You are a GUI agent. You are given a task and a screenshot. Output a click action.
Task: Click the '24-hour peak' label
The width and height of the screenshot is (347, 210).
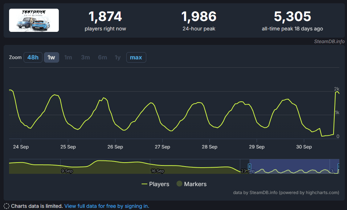199,29
